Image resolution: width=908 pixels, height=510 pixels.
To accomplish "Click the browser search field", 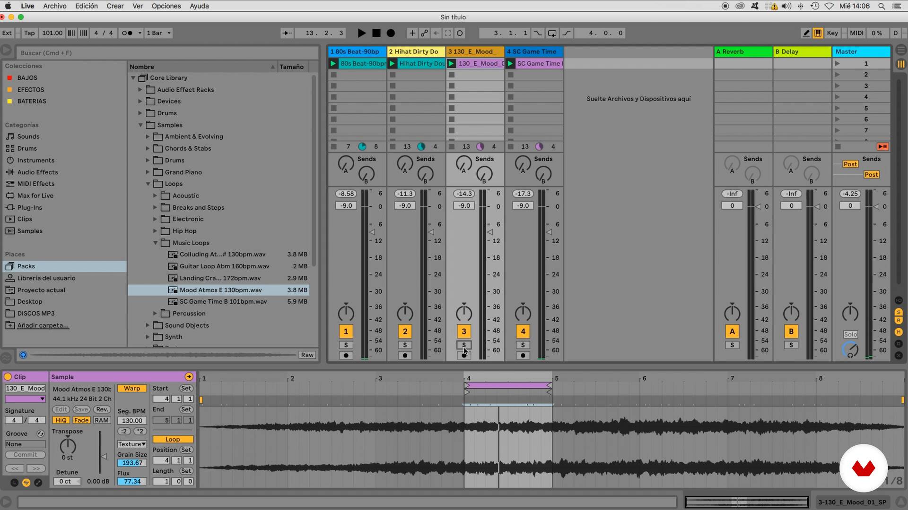I will click(x=168, y=53).
